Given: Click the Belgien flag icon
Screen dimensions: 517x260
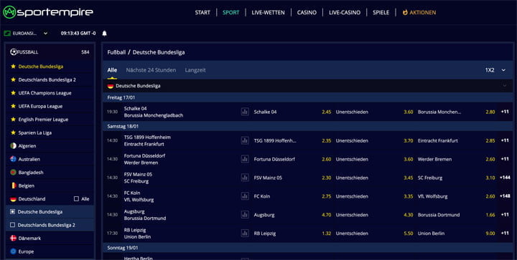Looking at the screenshot, I should tap(13, 186).
